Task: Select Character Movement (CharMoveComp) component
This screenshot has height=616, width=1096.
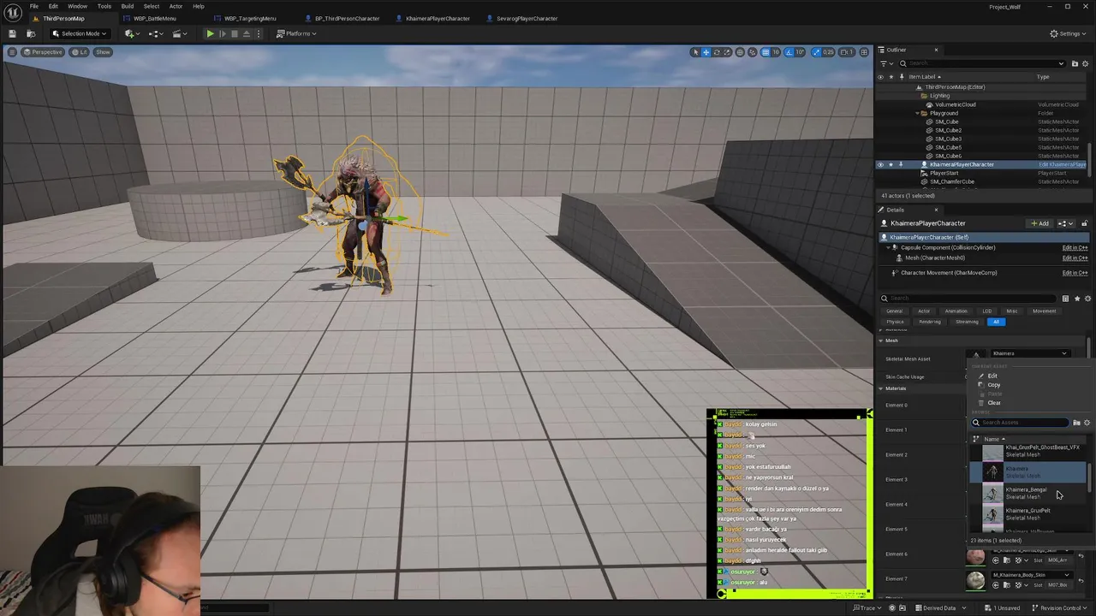Action: click(x=949, y=272)
